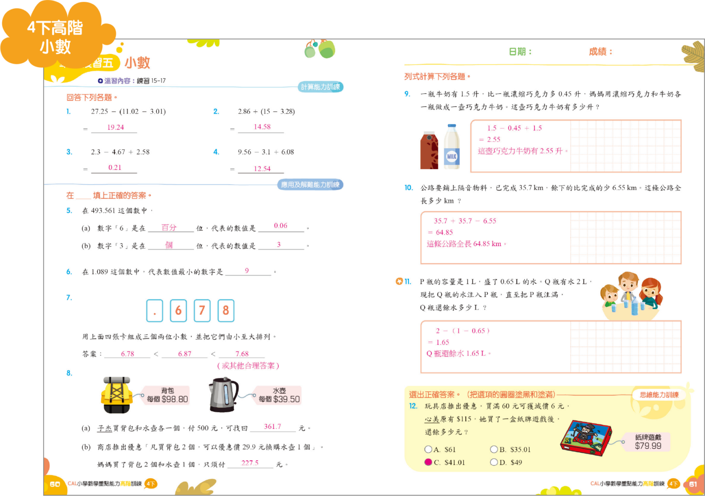Click the 227.5 answer in 8(b)

coord(250,463)
